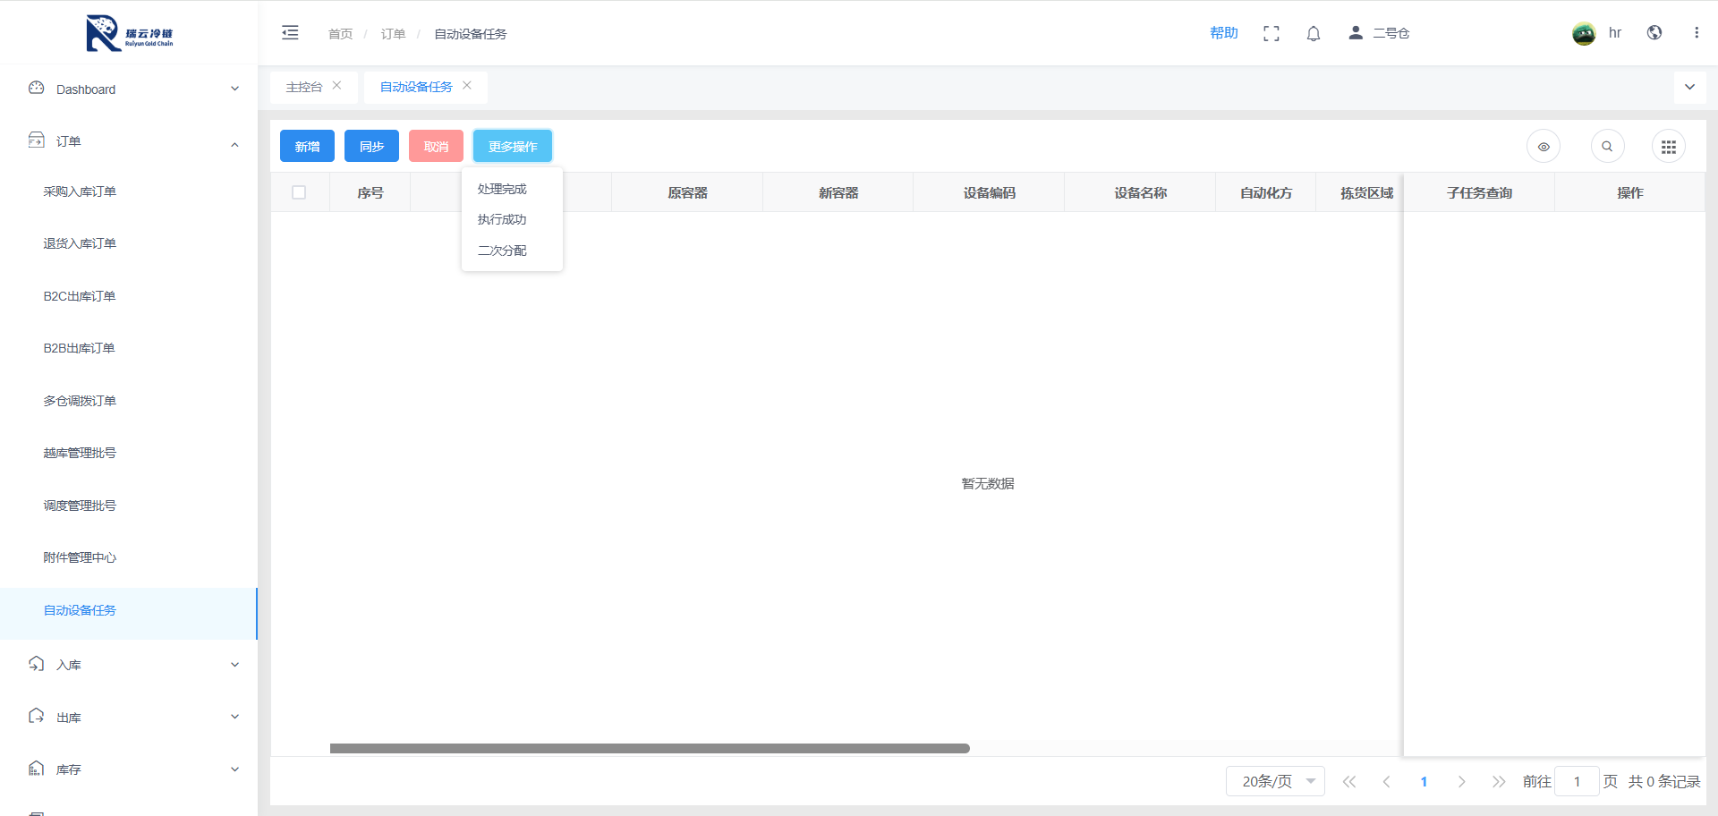Image resolution: width=1718 pixels, height=816 pixels.
Task: Click the Ruiyun Cold Chain logo
Action: tap(129, 33)
